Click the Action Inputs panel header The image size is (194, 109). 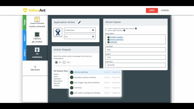click(x=135, y=22)
